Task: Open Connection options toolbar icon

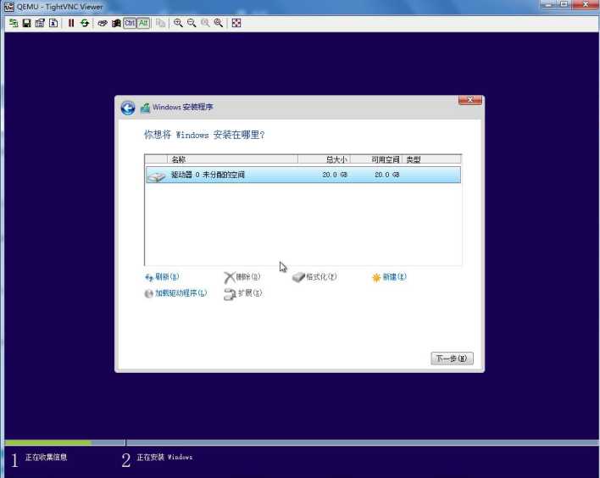Action: [x=40, y=23]
